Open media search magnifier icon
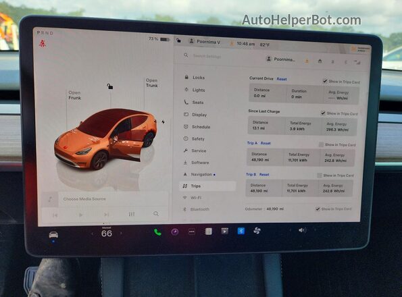 [156, 213]
